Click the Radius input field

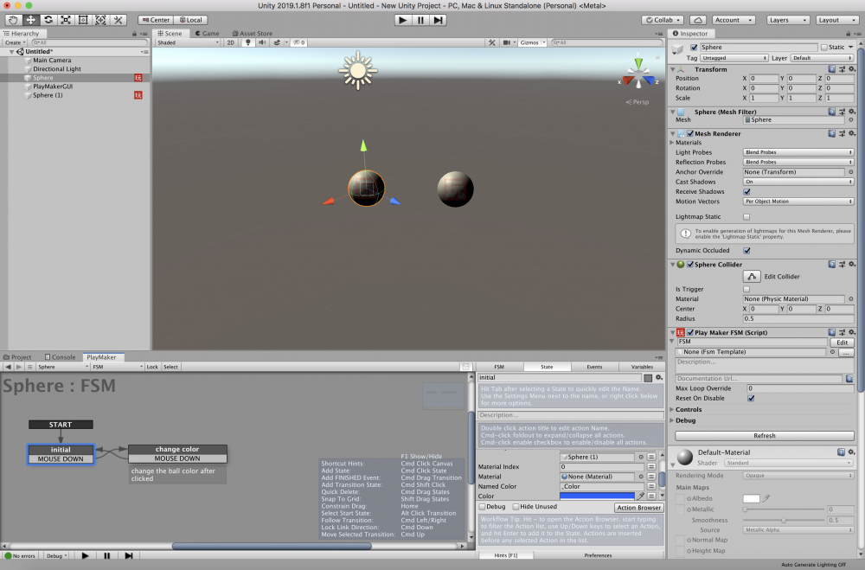[798, 319]
